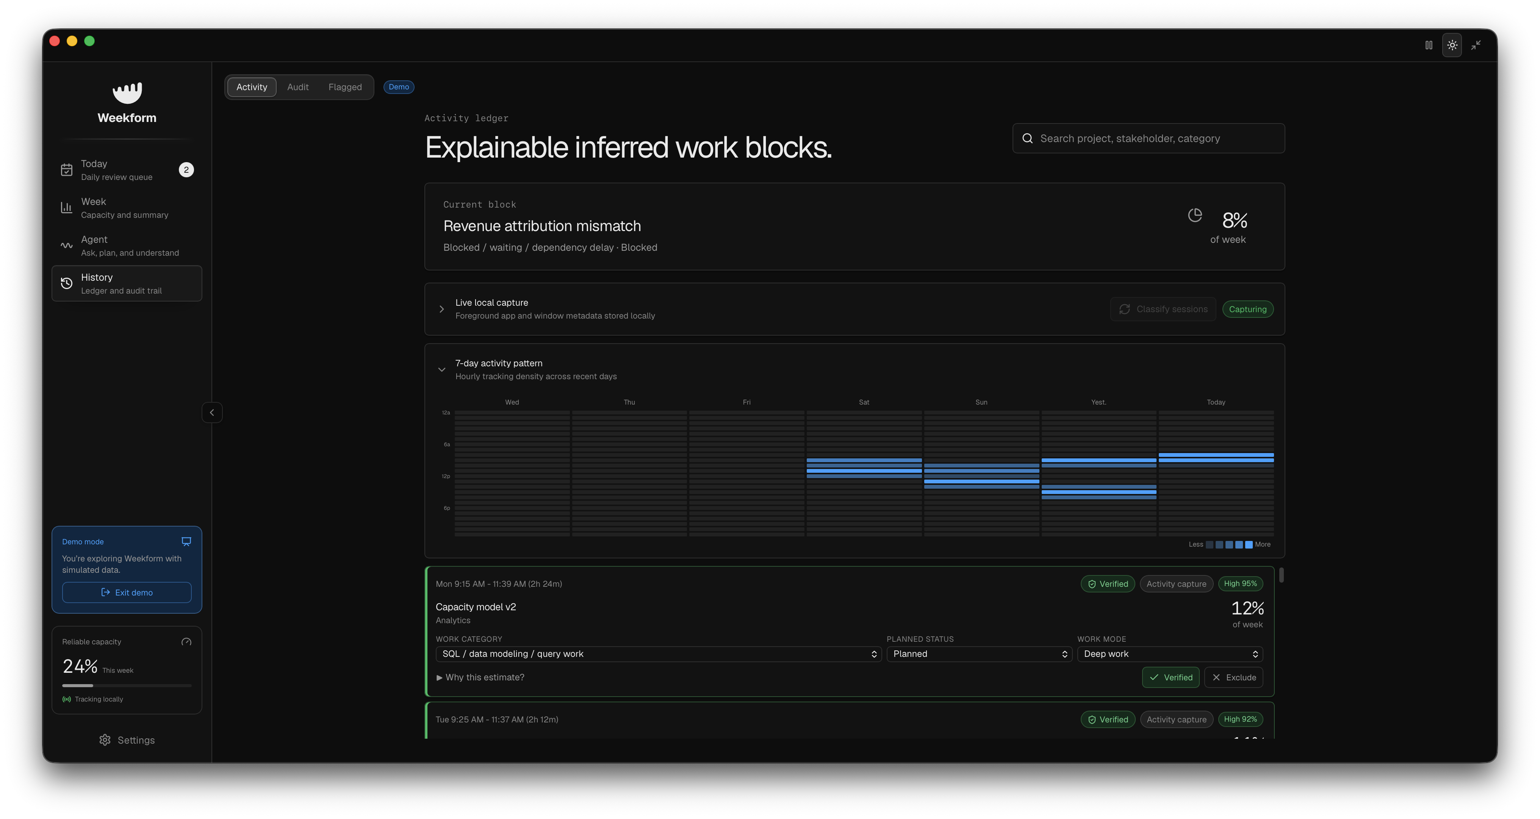This screenshot has width=1540, height=819.
Task: Click the brightest legend swatch next to More
Action: tap(1248, 545)
